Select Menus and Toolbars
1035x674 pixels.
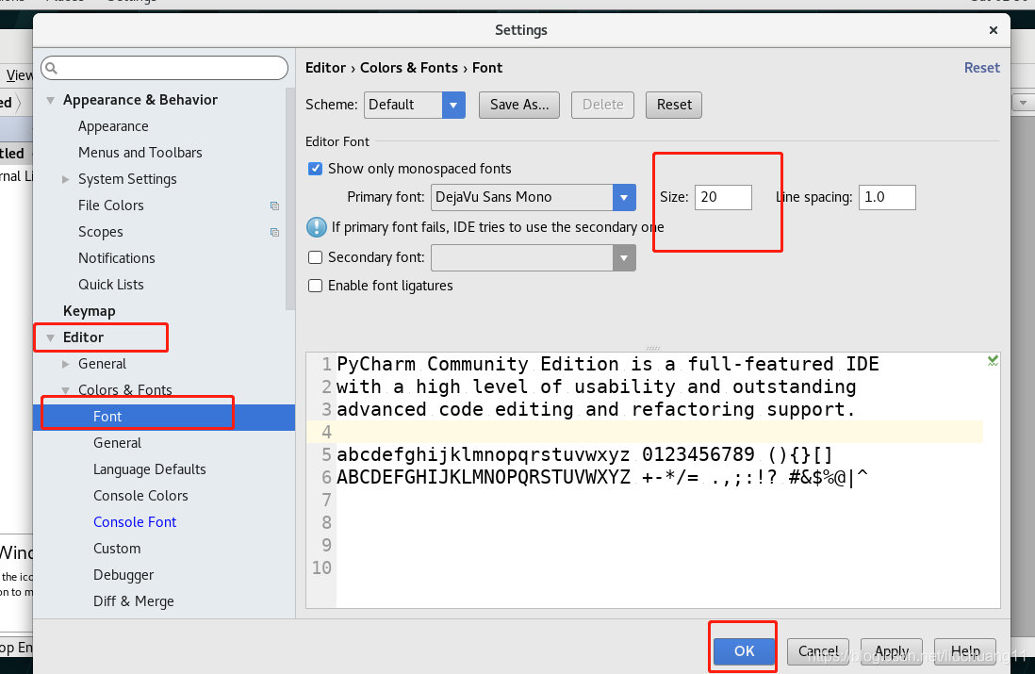pos(140,153)
